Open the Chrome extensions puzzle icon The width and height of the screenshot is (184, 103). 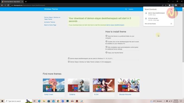pos(170,5)
